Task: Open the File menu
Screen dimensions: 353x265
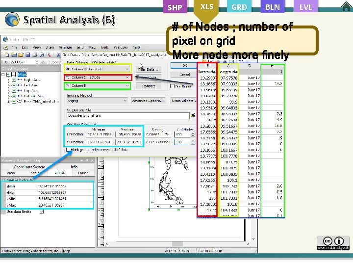Action: [14, 47]
